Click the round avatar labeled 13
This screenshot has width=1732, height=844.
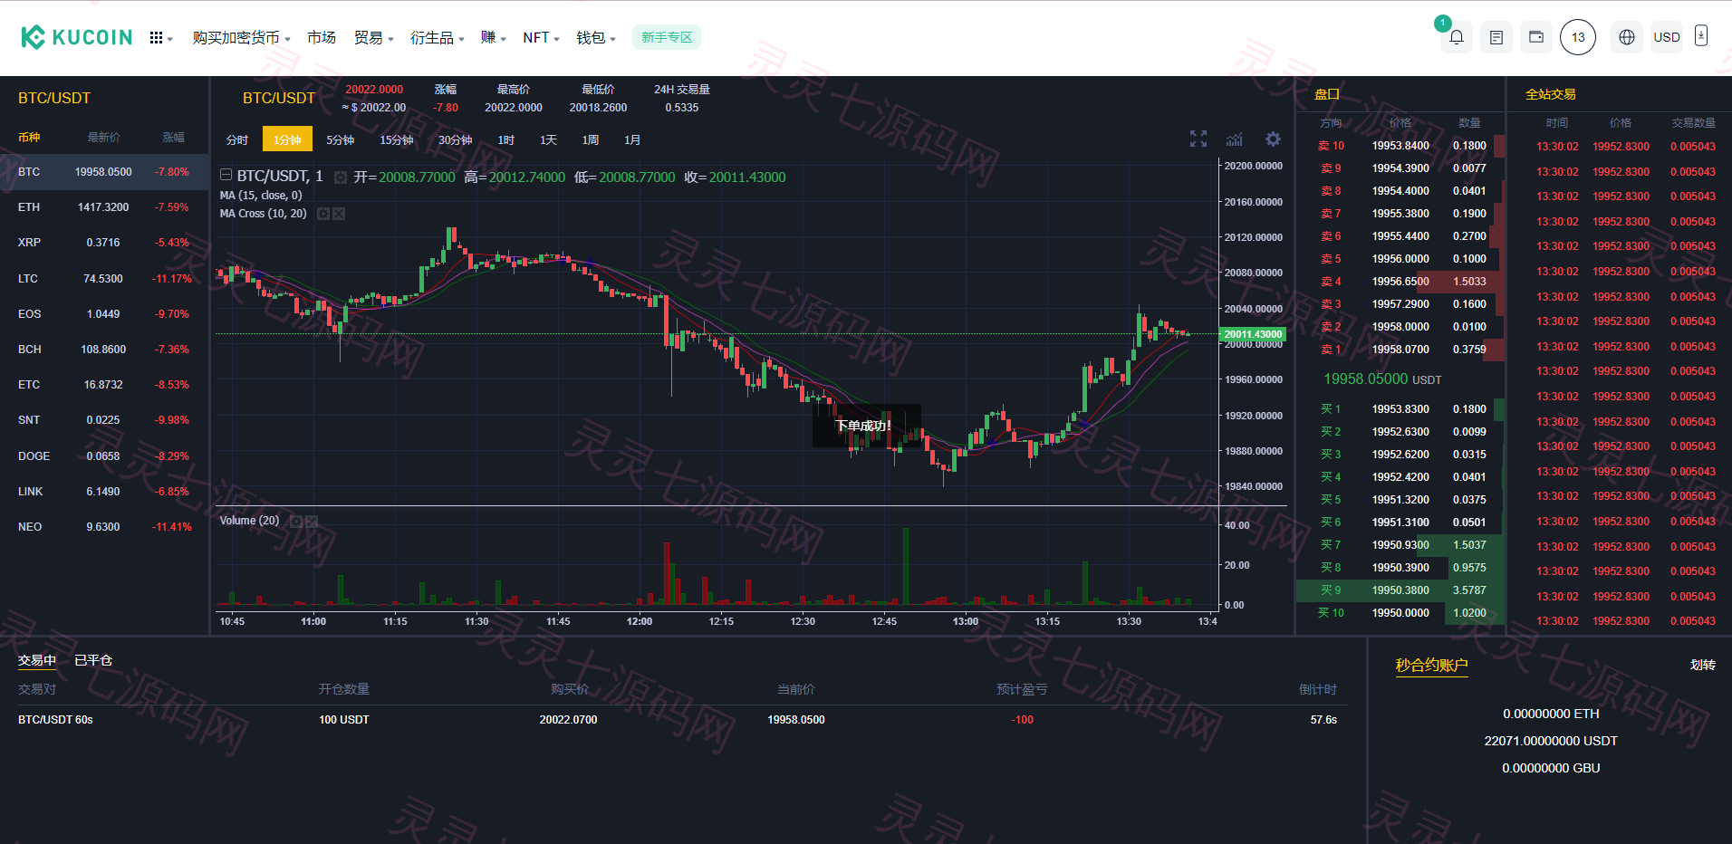(1578, 37)
